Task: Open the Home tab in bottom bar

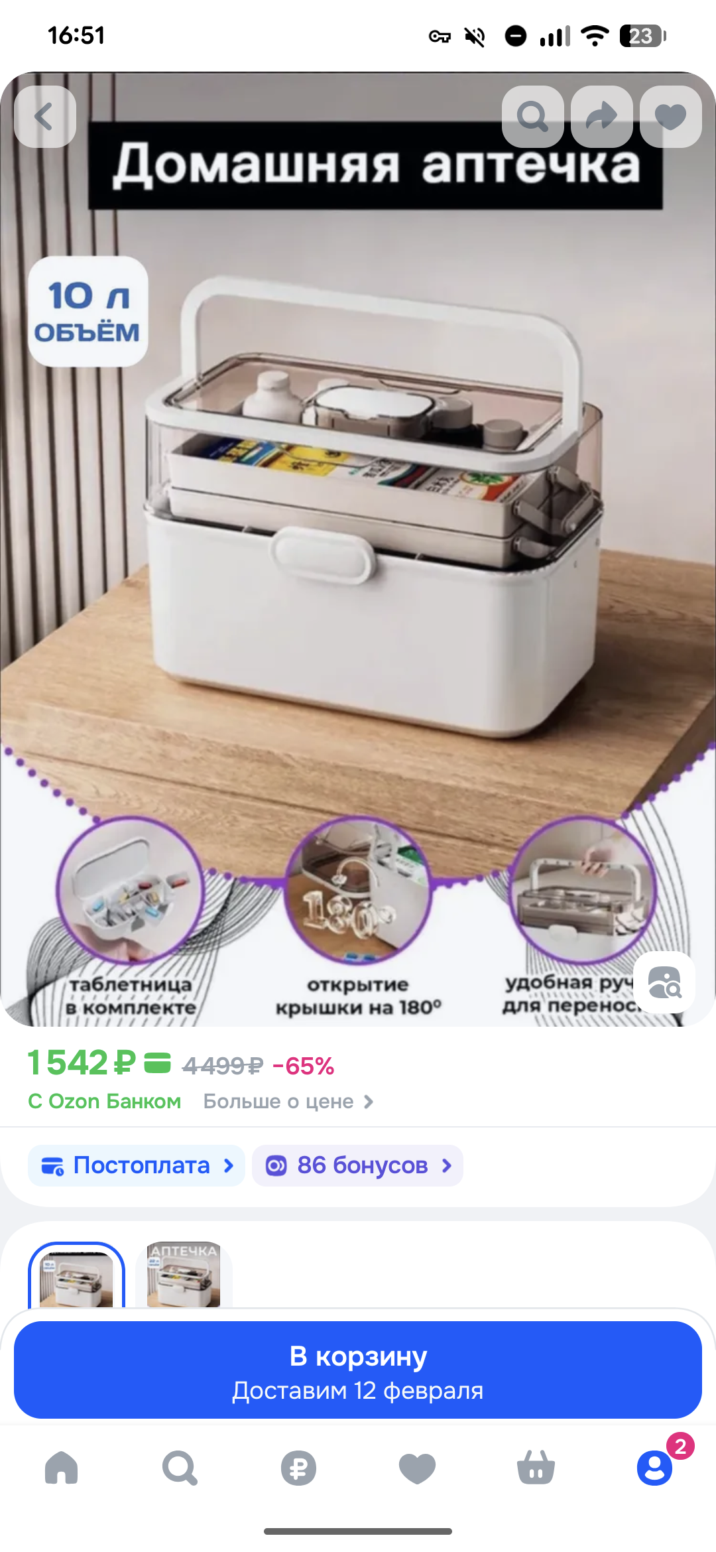Action: [x=61, y=1466]
